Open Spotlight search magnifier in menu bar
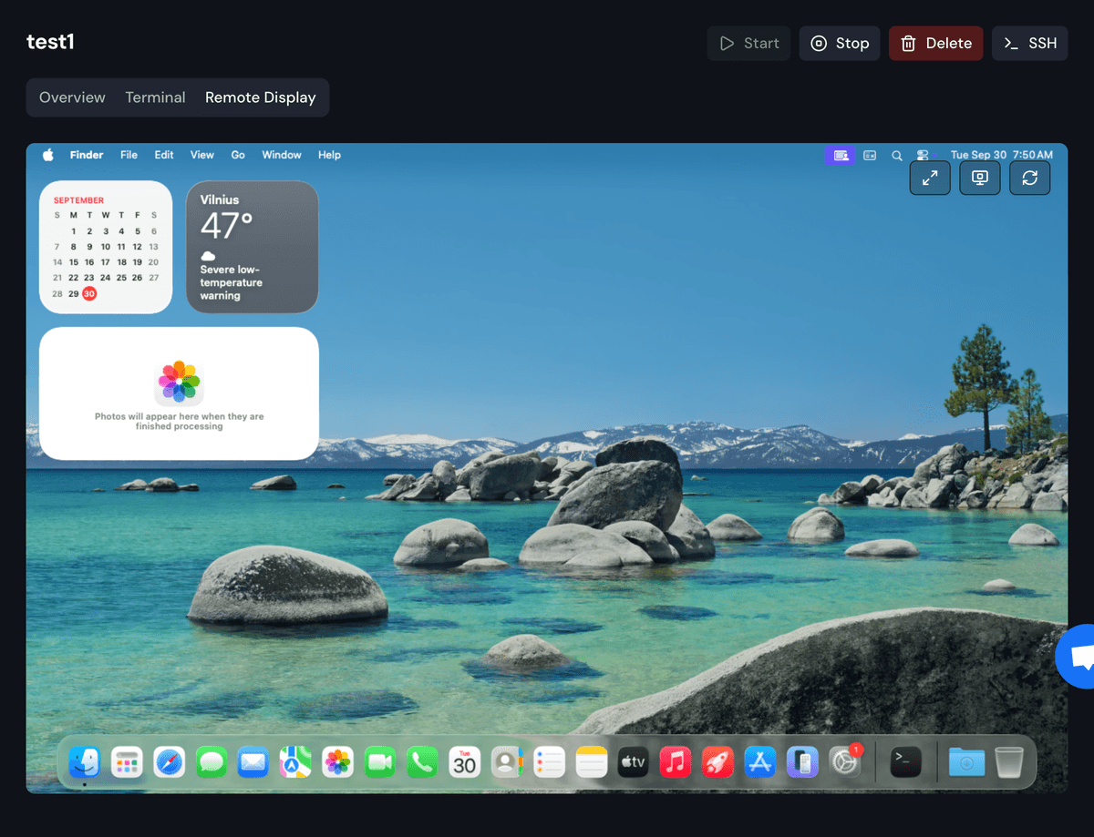Screen dimensions: 1094x837 click(897, 156)
